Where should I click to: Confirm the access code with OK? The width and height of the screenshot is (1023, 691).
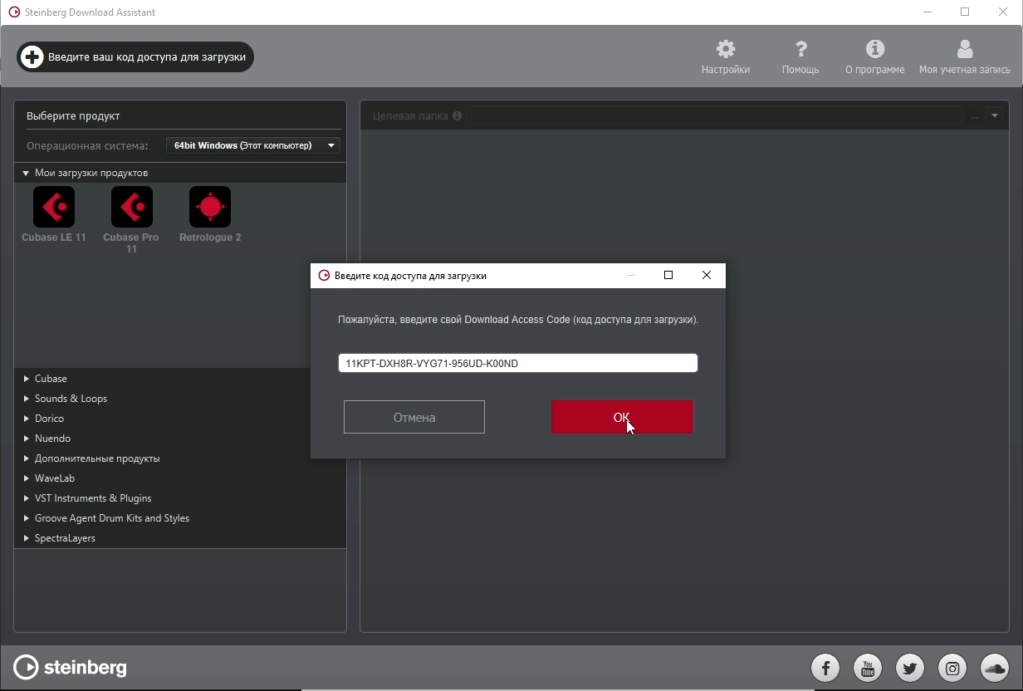click(x=622, y=417)
